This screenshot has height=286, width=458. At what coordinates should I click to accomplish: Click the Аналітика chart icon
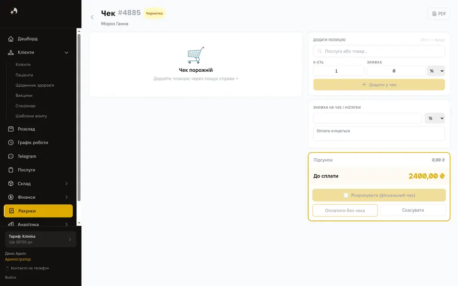coord(11,224)
